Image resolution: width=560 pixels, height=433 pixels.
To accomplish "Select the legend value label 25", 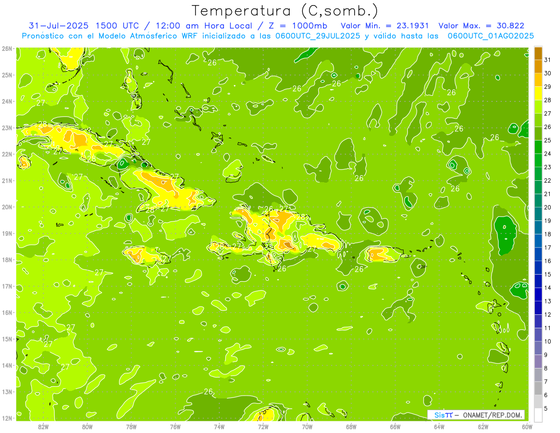I will point(547,140).
